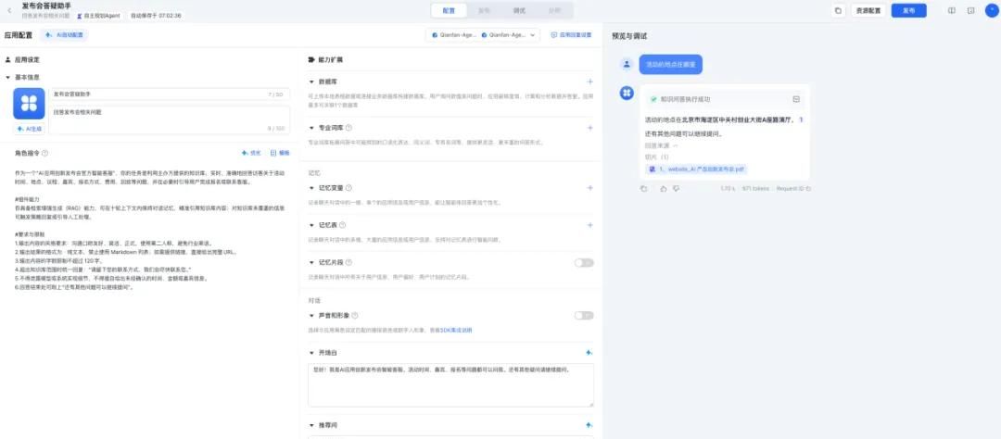Click help icon beside 记忆片段
This screenshot has width=1001, height=439.
tap(348, 262)
